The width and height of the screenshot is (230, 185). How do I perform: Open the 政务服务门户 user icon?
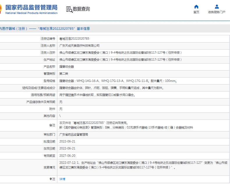[x=217, y=7]
